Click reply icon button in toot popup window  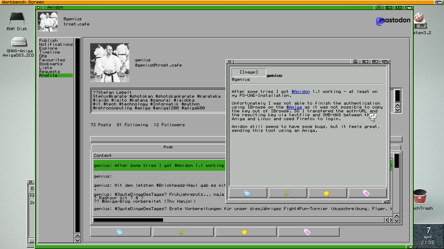click(248, 193)
